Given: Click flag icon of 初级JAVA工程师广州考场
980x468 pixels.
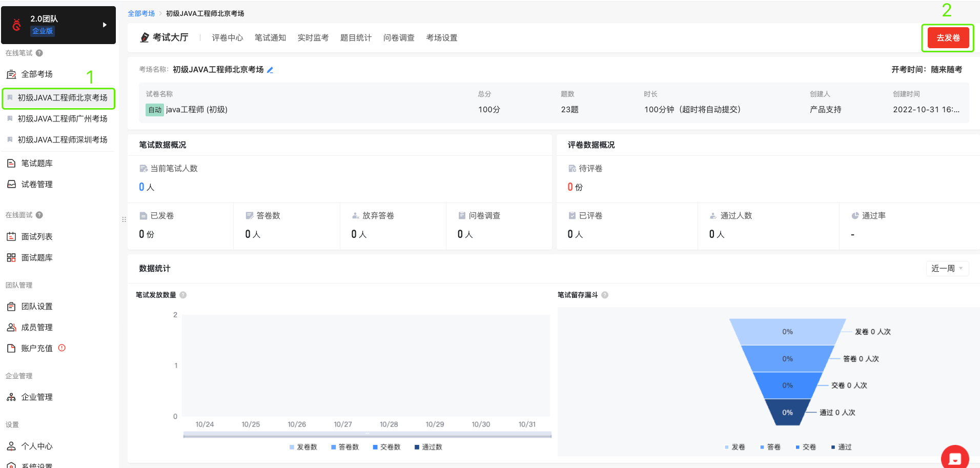Looking at the screenshot, I should 10,118.
